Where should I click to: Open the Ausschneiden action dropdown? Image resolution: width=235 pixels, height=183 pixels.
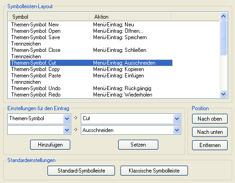tap(177, 130)
